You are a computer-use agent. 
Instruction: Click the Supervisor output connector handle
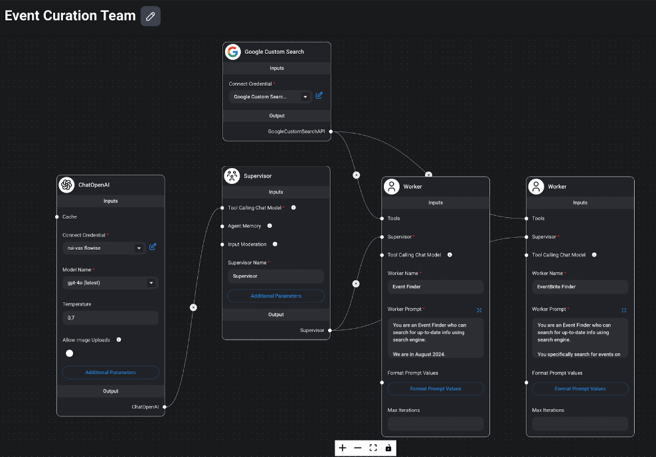pos(330,330)
